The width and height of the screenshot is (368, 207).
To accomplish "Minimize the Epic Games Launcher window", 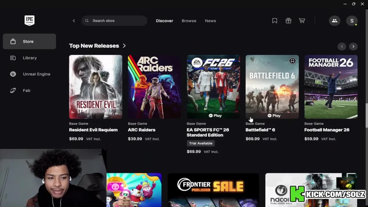I will coord(345,4).
